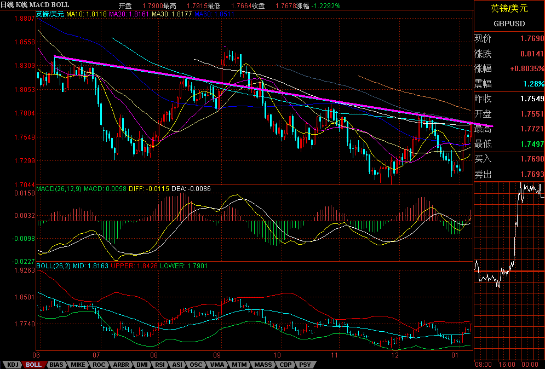Select the RSI indicator tab
Screen dimensions: 545x369
point(160,365)
